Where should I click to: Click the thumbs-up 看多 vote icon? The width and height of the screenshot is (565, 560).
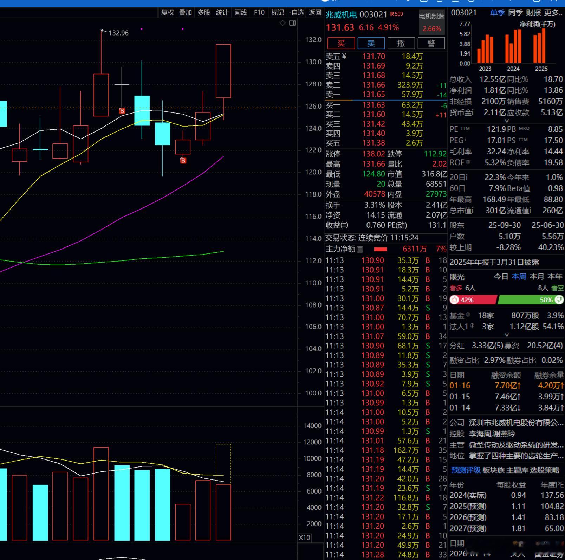[x=455, y=300]
